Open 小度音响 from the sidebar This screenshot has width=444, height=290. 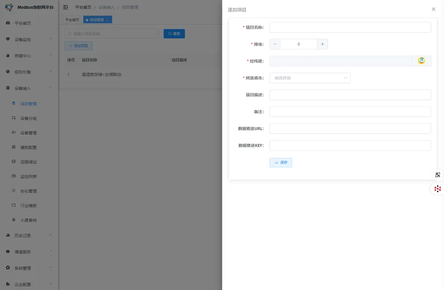[14, 219]
